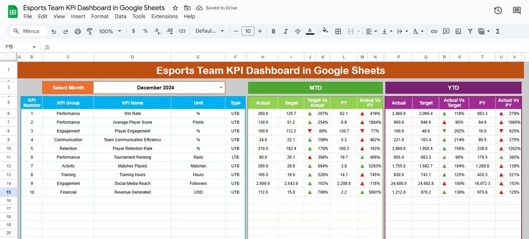The width and height of the screenshot is (529, 239).
Task: Open horizontal align dropdown
Action: click(x=372, y=31)
